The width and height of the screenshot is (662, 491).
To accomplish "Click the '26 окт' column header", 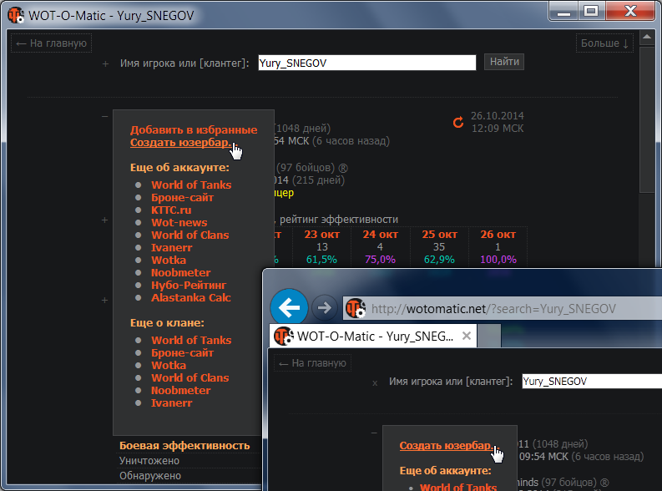I will pyautogui.click(x=498, y=235).
